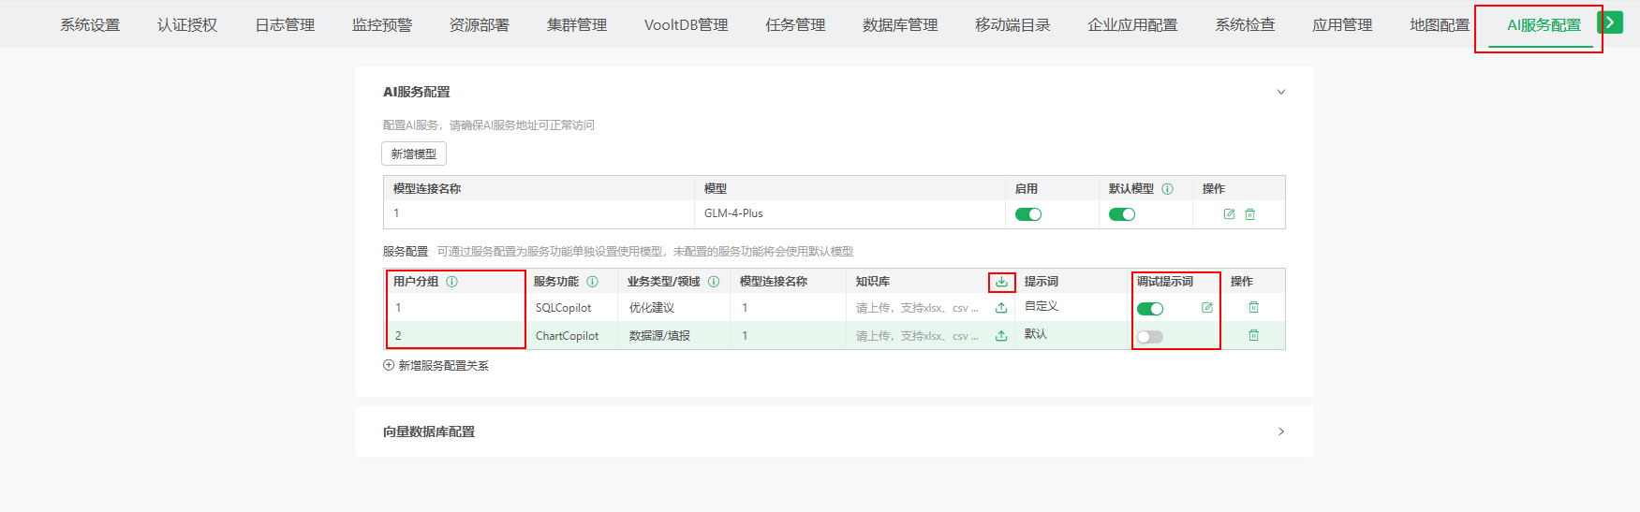Disable 调试提示词 switch for SQLCopilot
This screenshot has height=512, width=1640.
pyautogui.click(x=1150, y=309)
